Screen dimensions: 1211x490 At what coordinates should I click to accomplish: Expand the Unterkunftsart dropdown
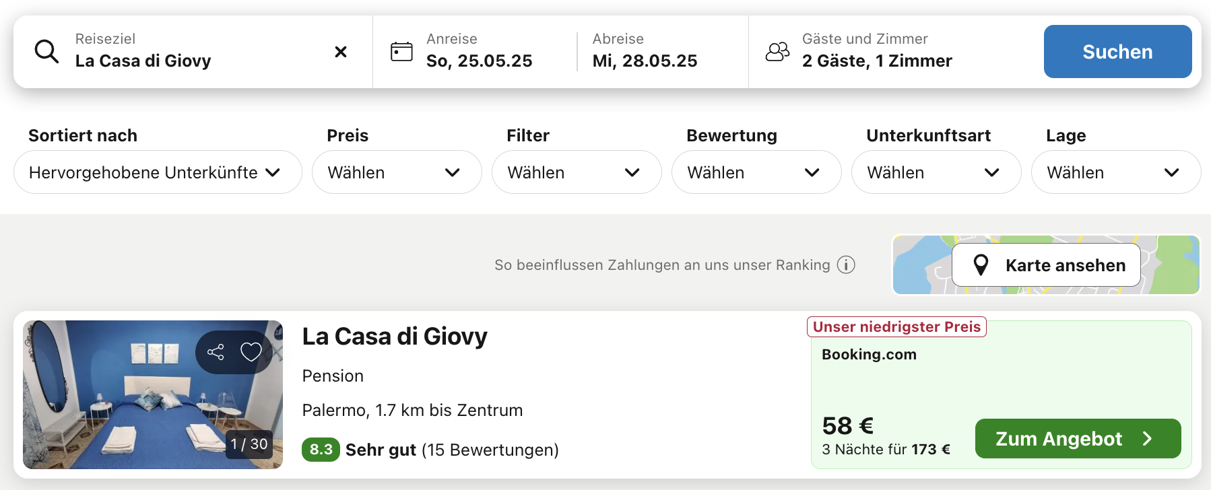936,172
